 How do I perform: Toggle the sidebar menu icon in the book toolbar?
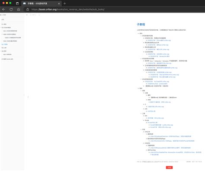27,15
